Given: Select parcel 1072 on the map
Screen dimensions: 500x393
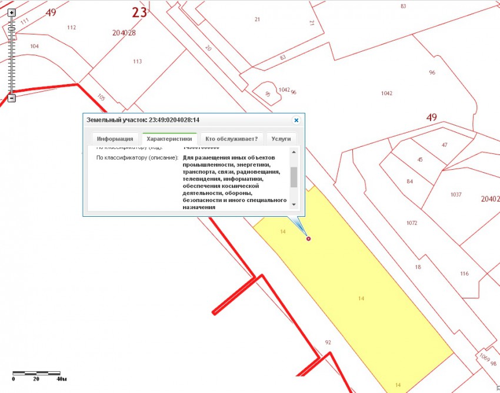Looking at the screenshot, I should tap(411, 223).
